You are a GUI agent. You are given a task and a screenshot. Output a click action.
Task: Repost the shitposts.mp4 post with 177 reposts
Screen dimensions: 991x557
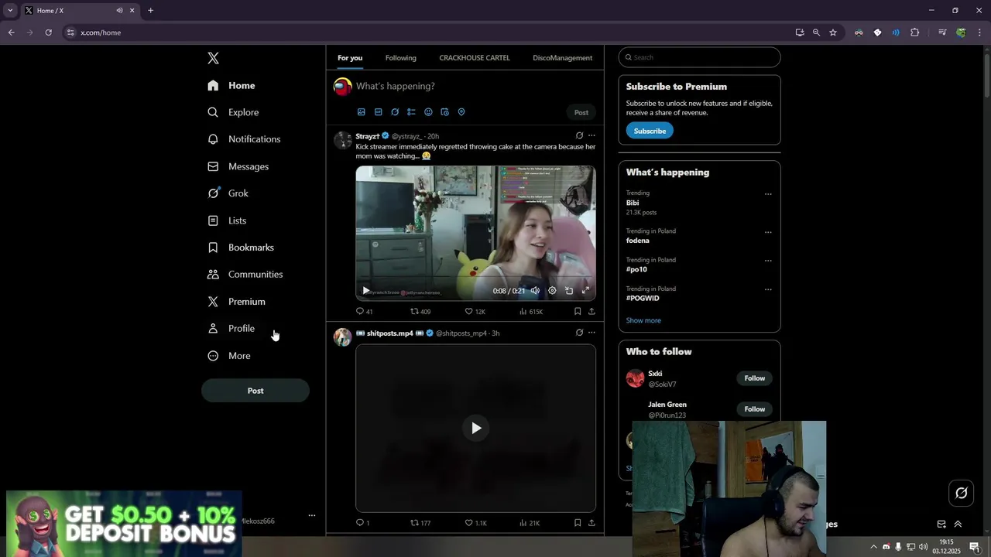pos(420,523)
